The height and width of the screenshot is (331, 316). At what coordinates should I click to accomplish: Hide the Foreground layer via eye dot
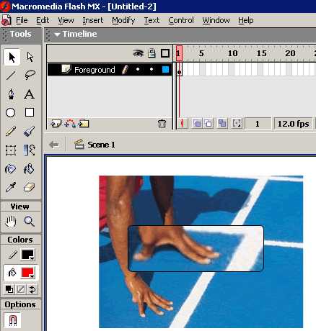point(138,69)
